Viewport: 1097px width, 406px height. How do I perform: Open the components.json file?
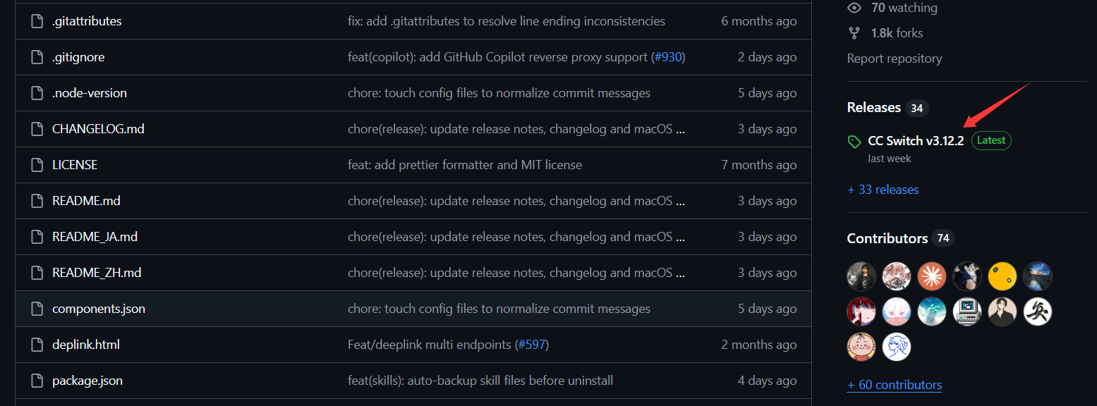(x=99, y=309)
